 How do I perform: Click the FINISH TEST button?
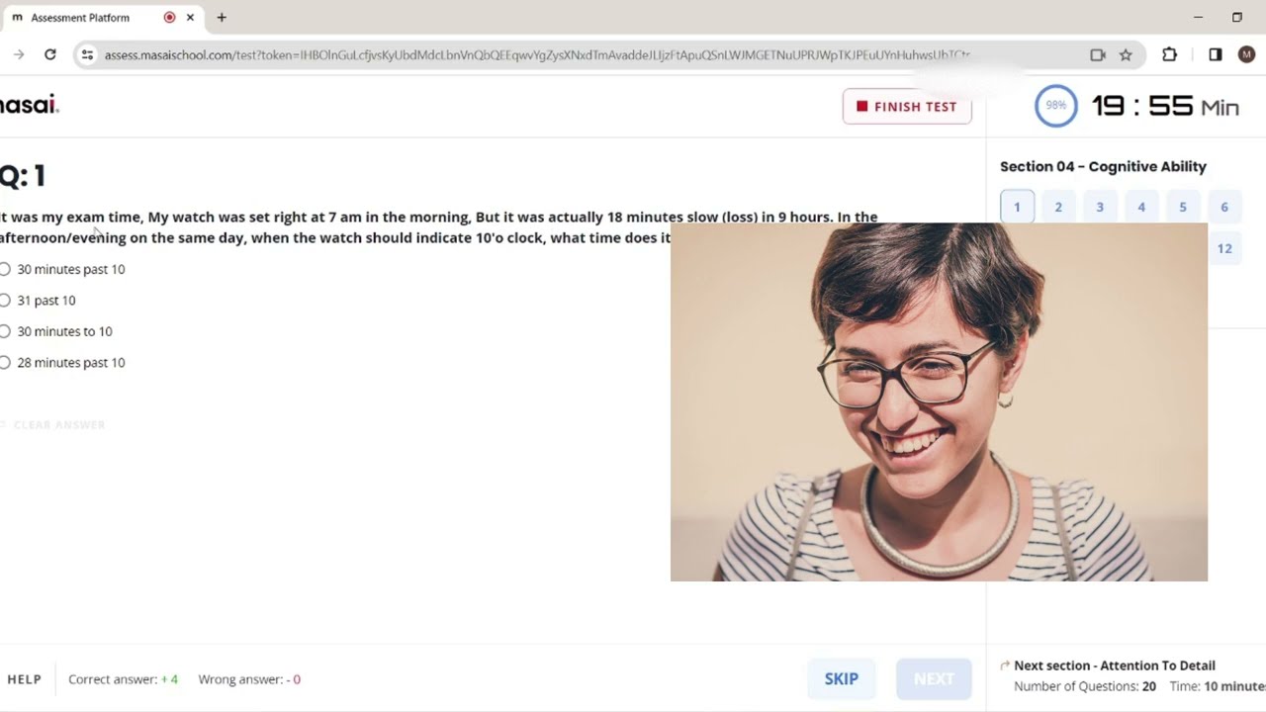[x=907, y=107]
